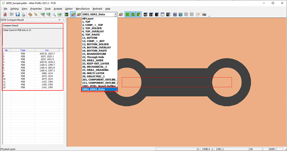Click the toolbar overflow arrow
Viewport: 287px width, 151px height.
coord(209,16)
